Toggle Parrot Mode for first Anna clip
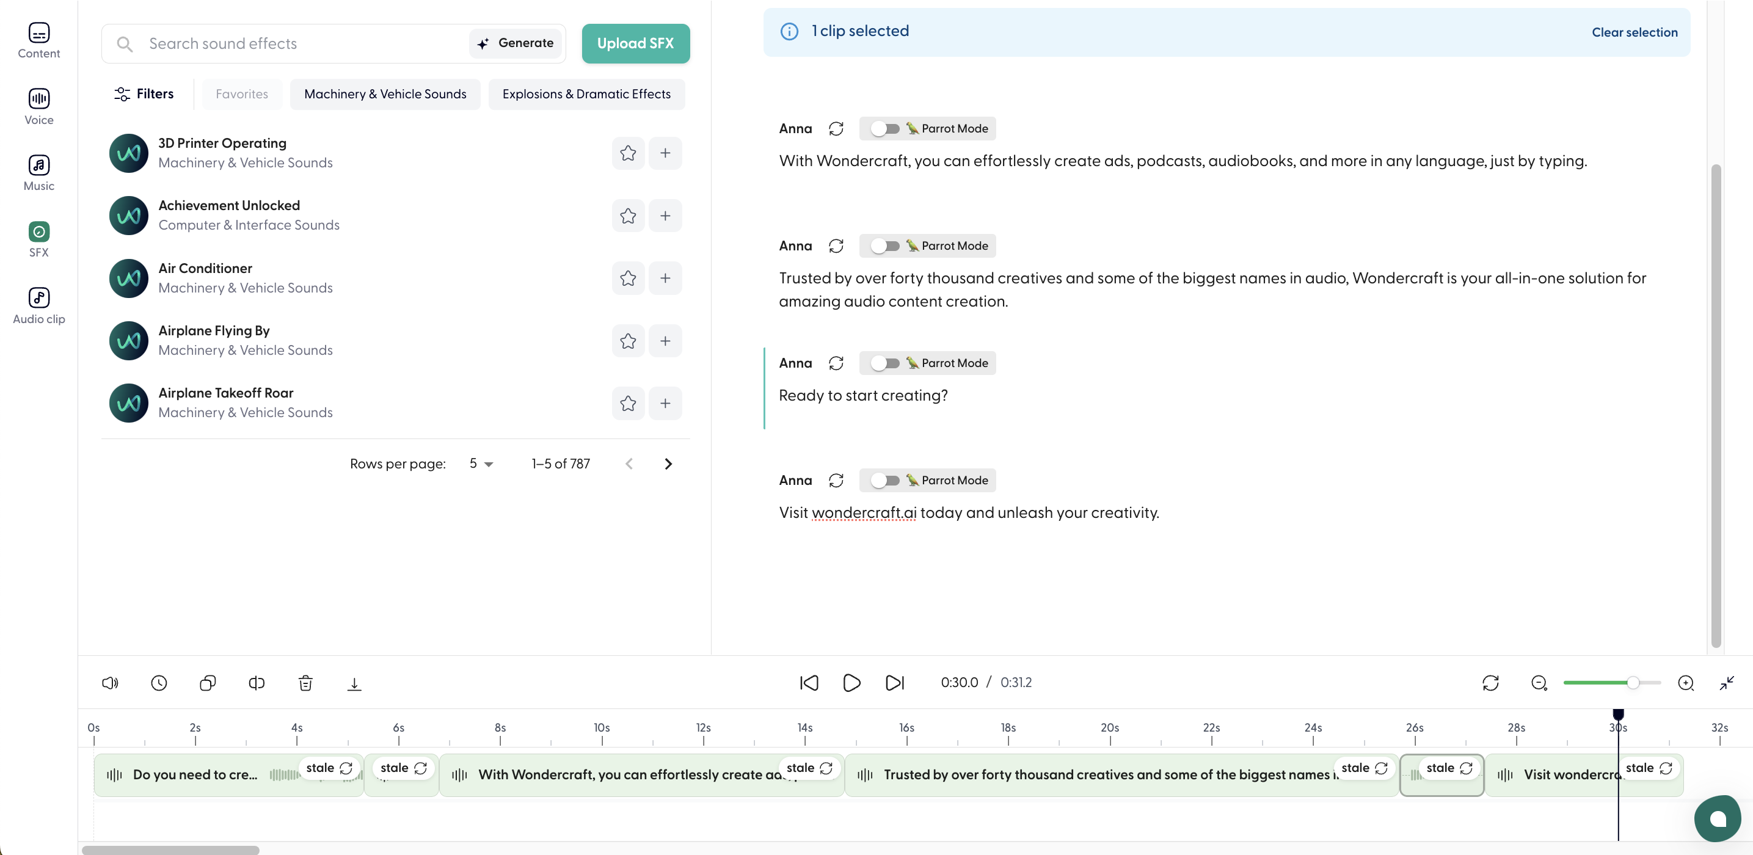1753x855 pixels. (884, 128)
